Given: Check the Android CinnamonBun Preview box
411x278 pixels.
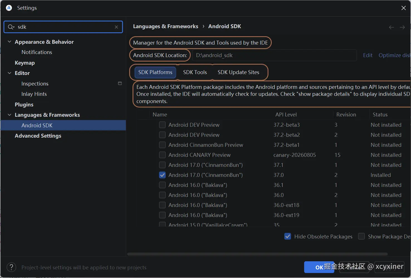Looking at the screenshot, I should click(x=162, y=145).
